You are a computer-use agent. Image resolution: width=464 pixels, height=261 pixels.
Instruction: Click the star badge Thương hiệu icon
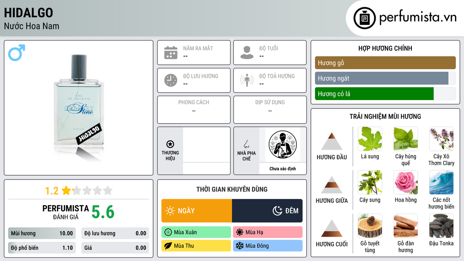pos(170,144)
